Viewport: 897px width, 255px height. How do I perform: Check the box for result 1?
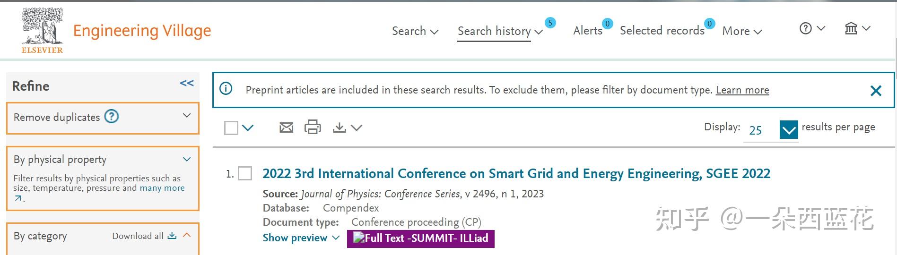[245, 174]
